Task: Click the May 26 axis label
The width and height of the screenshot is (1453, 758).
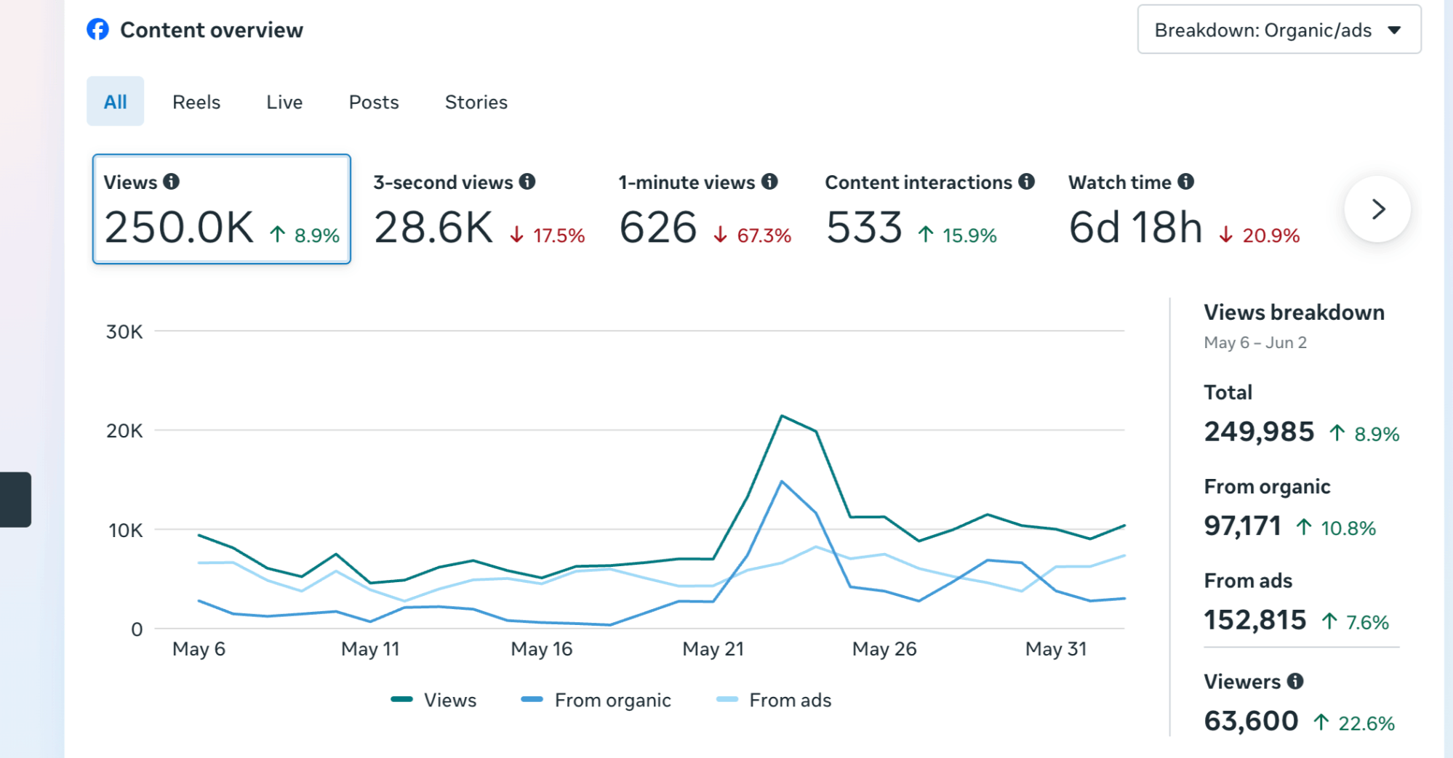Action: 884,649
